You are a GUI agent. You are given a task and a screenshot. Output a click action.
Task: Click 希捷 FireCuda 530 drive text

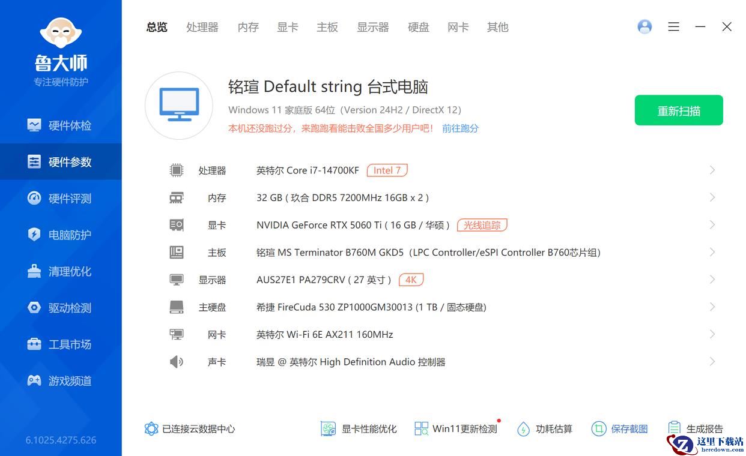371,307
